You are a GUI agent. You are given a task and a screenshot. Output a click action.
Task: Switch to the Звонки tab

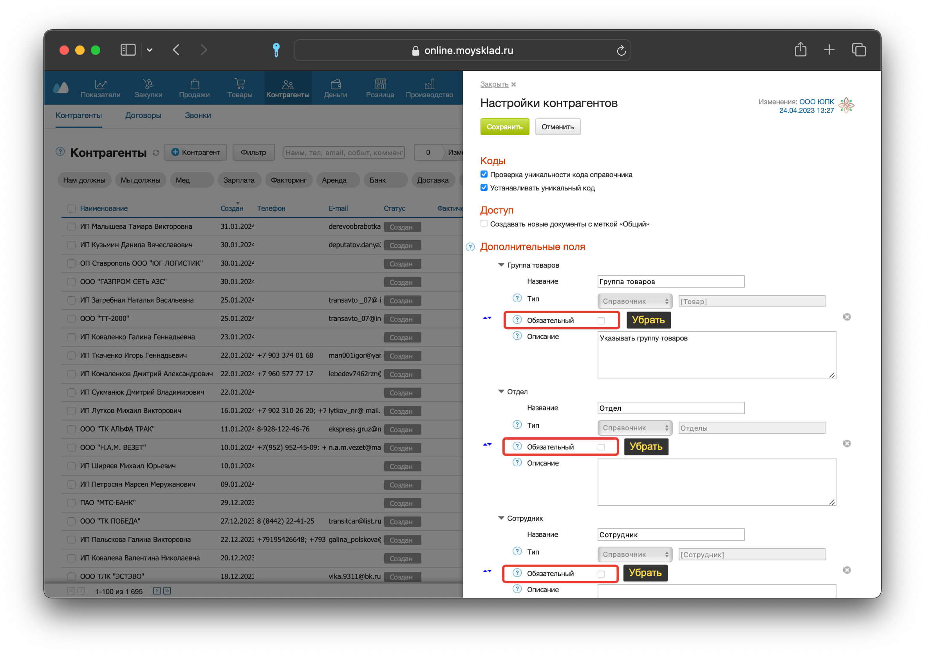pos(198,116)
